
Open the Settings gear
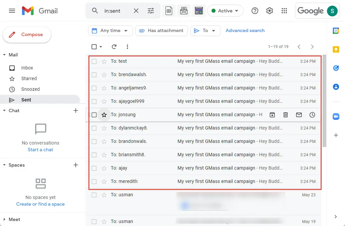(x=270, y=11)
